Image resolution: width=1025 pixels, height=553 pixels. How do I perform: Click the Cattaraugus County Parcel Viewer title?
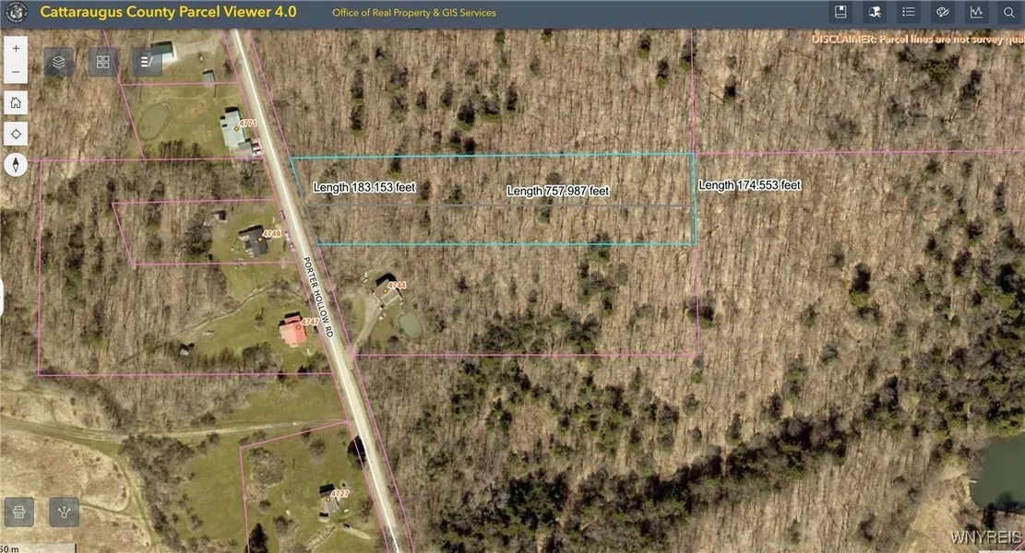168,13
